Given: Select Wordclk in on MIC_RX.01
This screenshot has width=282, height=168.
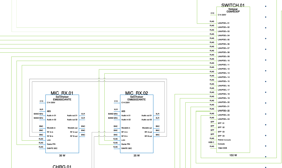Looking at the screenshot, I should tap(51, 128).
